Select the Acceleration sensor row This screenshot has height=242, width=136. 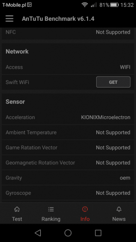click(68, 117)
